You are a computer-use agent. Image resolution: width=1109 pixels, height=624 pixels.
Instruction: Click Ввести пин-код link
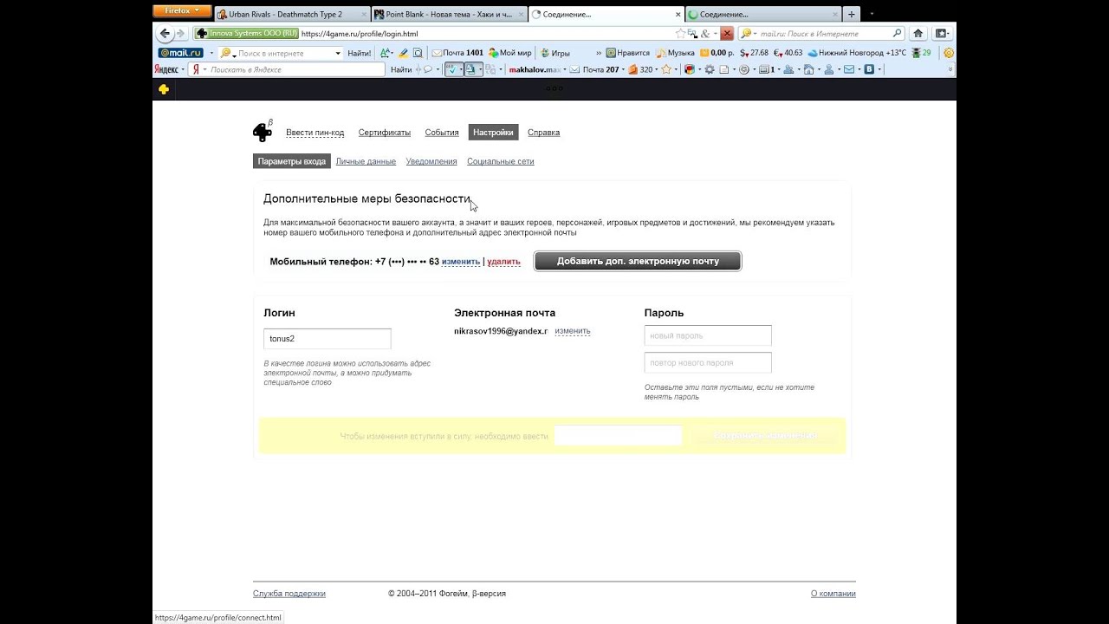point(315,133)
